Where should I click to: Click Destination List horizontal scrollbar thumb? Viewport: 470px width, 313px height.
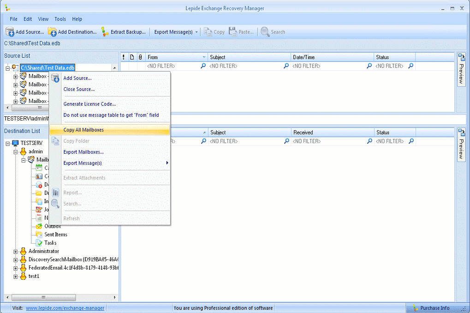[43, 297]
